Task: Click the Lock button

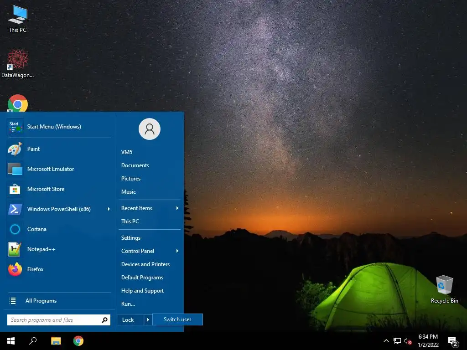Action: [x=131, y=320]
